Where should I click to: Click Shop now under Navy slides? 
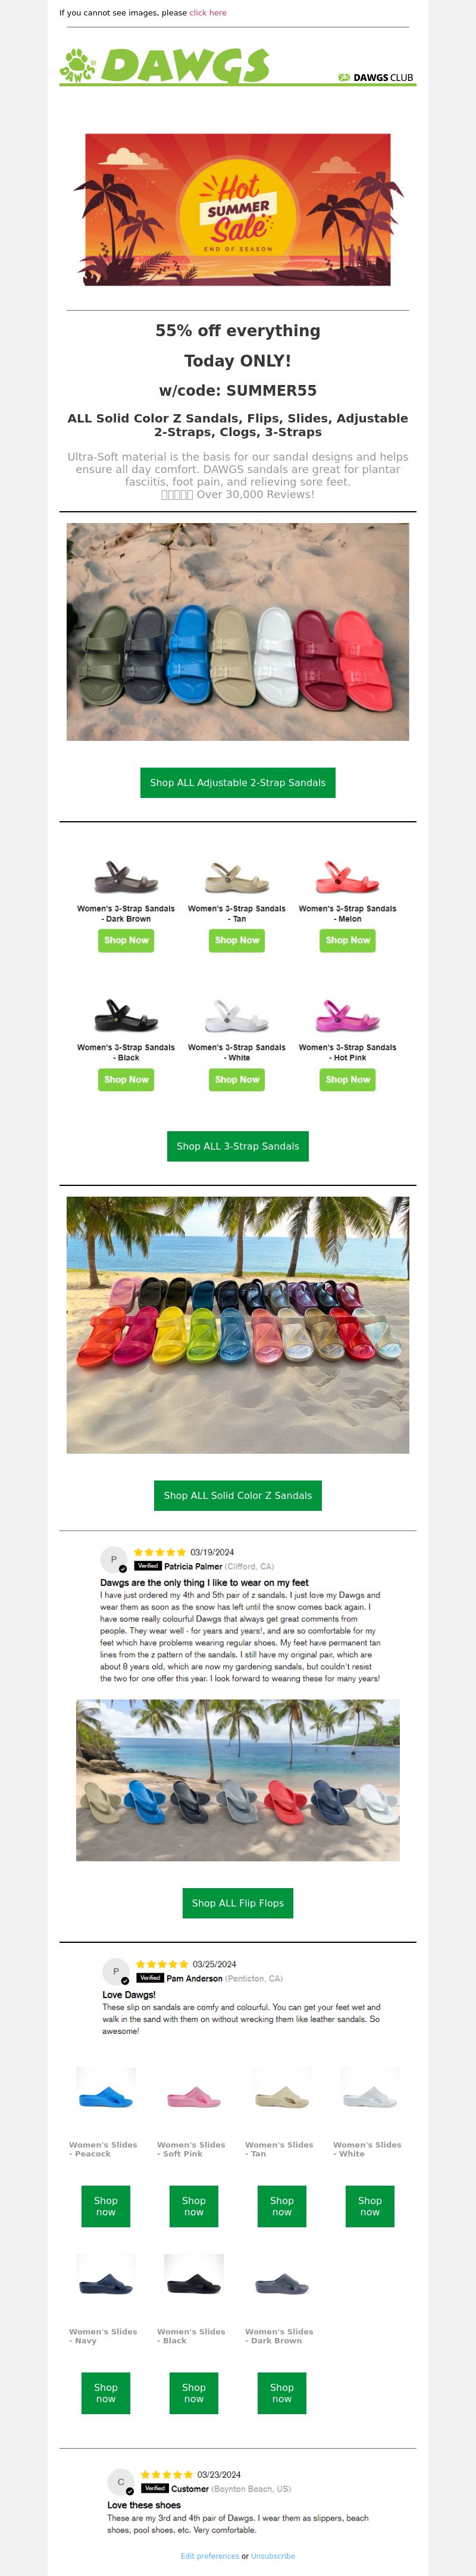tap(106, 2393)
